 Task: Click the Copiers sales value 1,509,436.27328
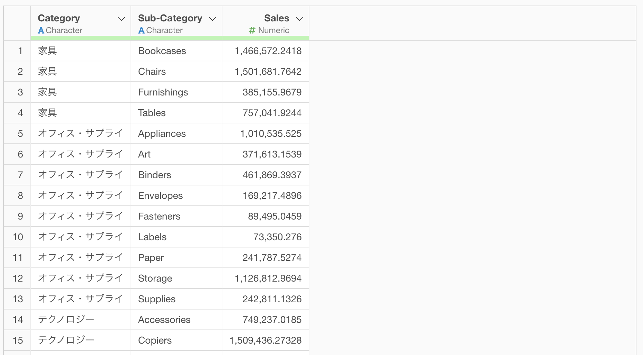(266, 341)
